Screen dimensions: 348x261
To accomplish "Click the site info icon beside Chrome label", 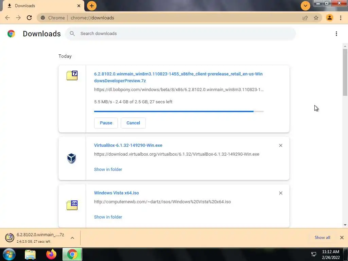I will pyautogui.click(x=43, y=18).
